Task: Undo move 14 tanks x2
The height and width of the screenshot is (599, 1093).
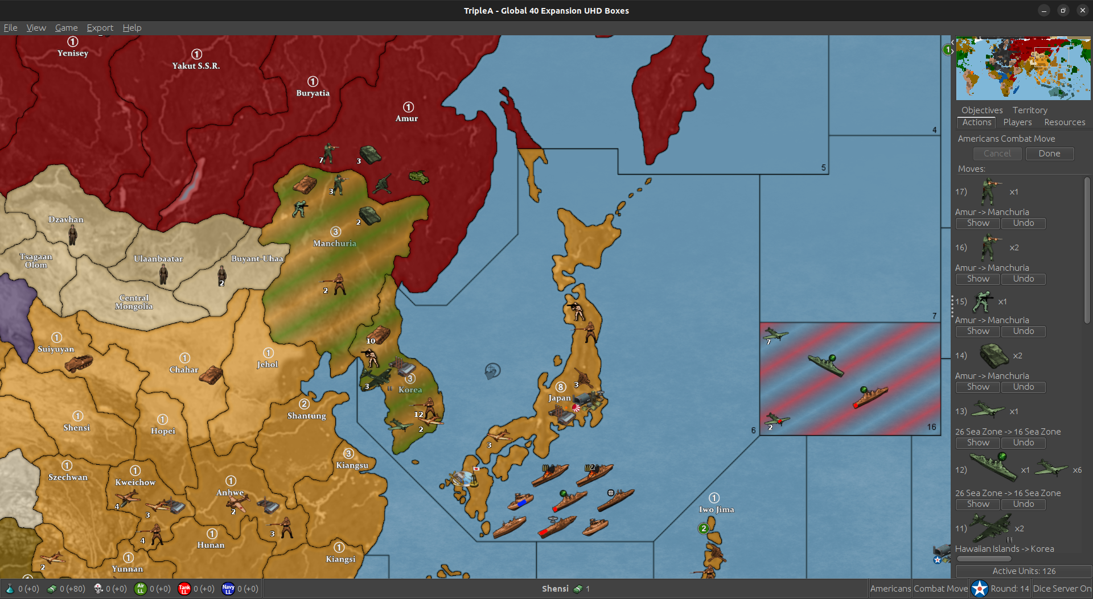Action: point(1023,387)
